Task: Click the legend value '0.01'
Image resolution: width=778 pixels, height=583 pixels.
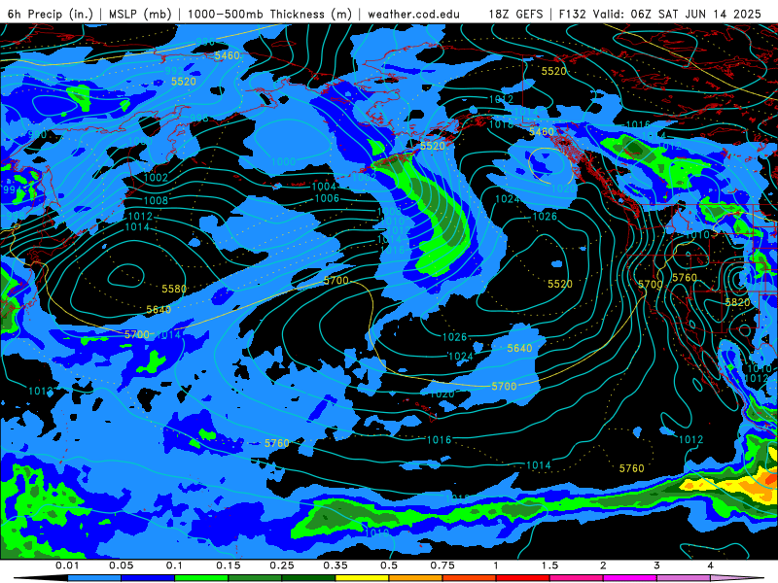Action: 67,566
